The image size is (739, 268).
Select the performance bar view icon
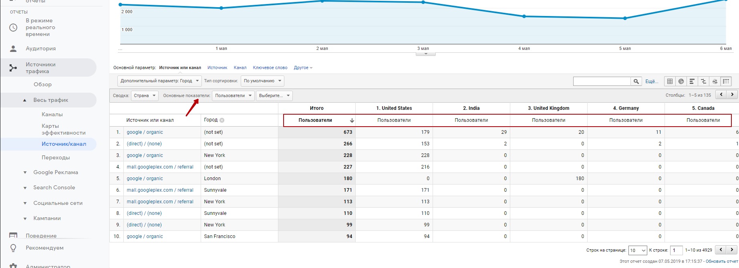692,81
